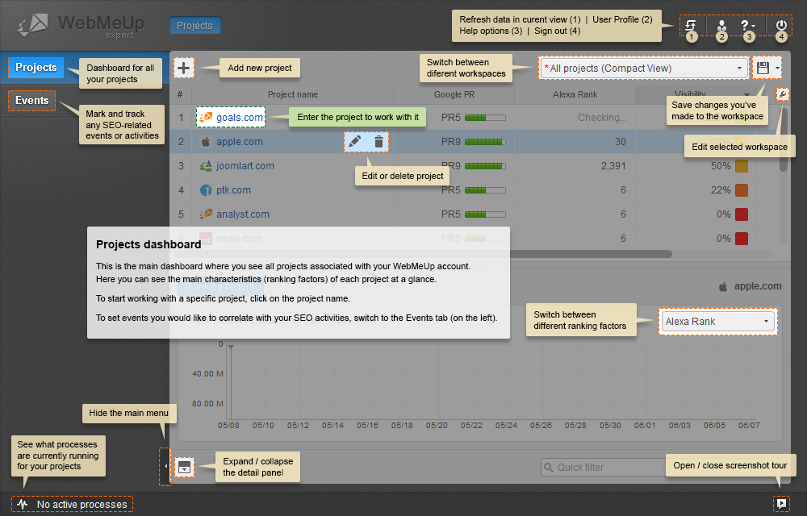Add a new project with plus icon
The height and width of the screenshot is (516, 807).
pyautogui.click(x=184, y=68)
